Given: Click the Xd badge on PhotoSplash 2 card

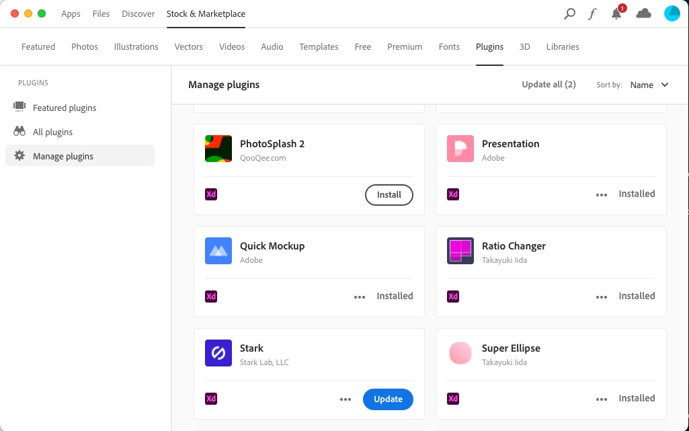Looking at the screenshot, I should click(x=211, y=194).
